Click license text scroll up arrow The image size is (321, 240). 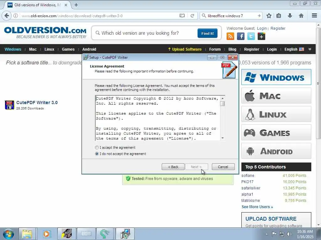pyautogui.click(x=223, y=98)
